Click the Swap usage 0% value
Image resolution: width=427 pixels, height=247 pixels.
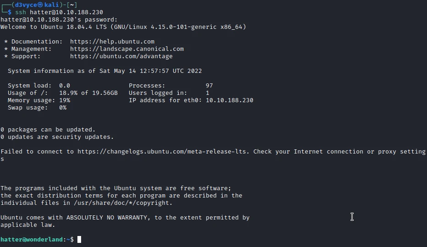point(63,108)
